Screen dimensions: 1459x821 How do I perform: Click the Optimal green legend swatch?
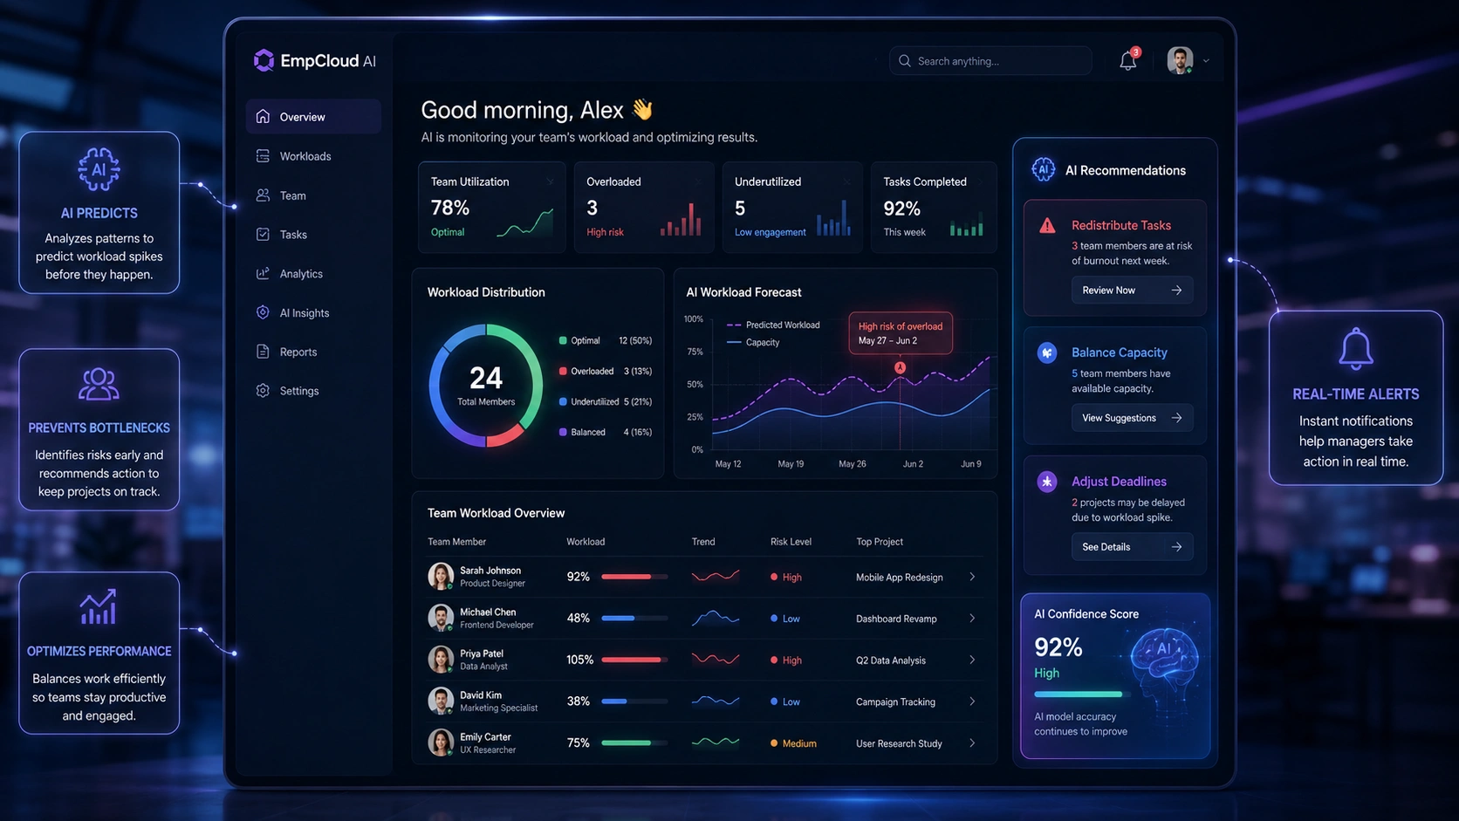[563, 340]
